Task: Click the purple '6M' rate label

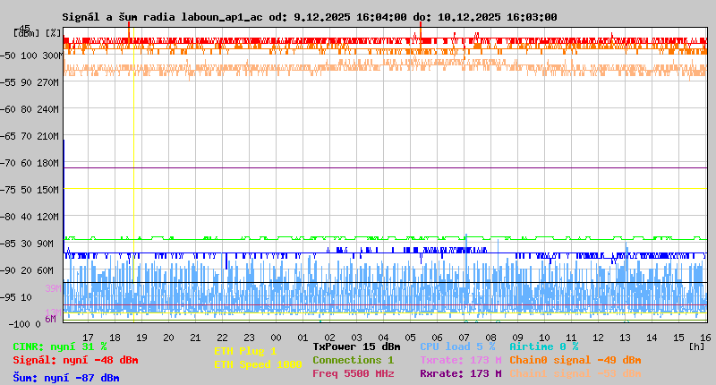Action: tap(50, 319)
